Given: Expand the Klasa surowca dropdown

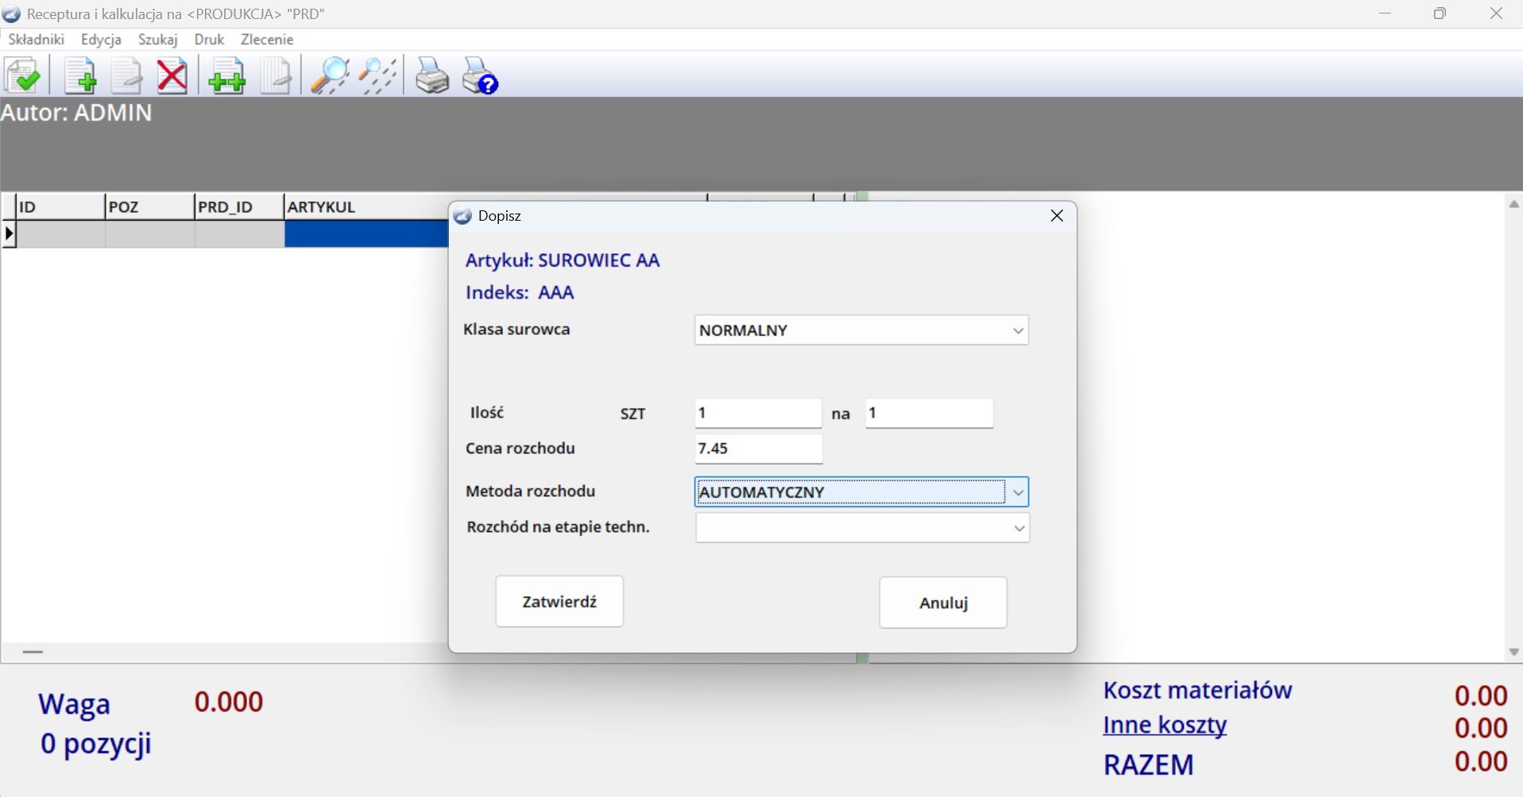Looking at the screenshot, I should tap(1018, 331).
